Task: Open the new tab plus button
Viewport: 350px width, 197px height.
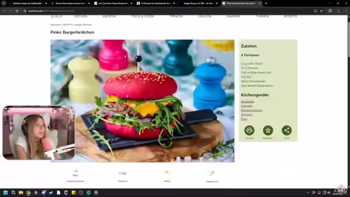Action: point(266,3)
